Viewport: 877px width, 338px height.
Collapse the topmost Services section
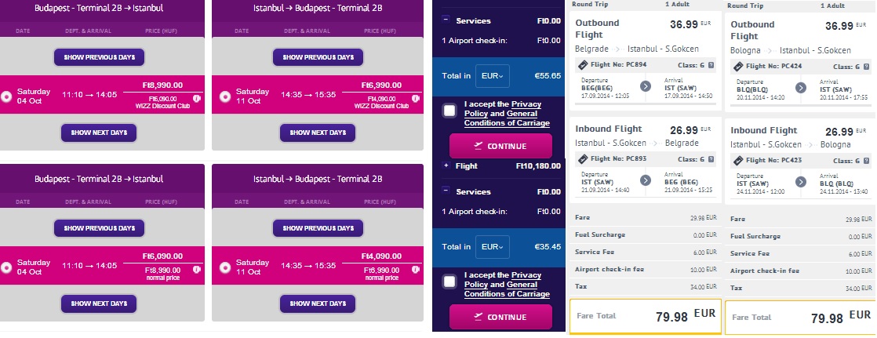tap(446, 21)
